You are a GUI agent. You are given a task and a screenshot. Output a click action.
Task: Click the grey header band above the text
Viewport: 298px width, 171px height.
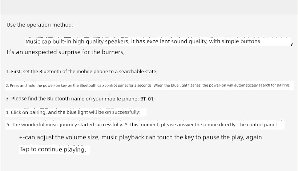click(x=149, y=7)
